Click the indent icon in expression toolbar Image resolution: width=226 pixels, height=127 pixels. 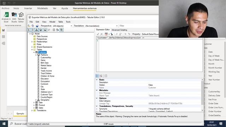click(125, 34)
